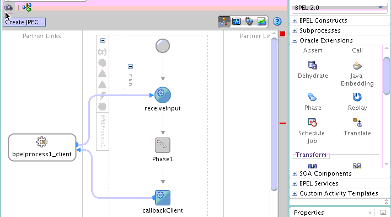Click the Create JPEG tooltip label
This screenshot has width=391, height=217.
pos(24,22)
